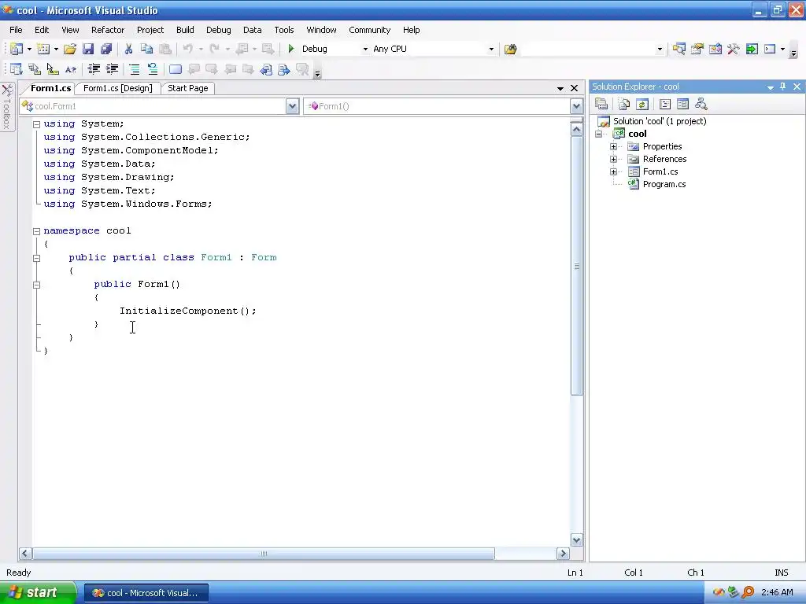The image size is (806, 604).
Task: Collapse the cool project node
Action: pyautogui.click(x=599, y=134)
